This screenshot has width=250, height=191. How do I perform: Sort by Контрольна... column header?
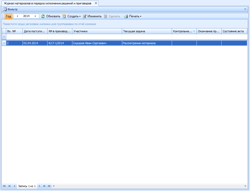pyautogui.click(x=184, y=31)
